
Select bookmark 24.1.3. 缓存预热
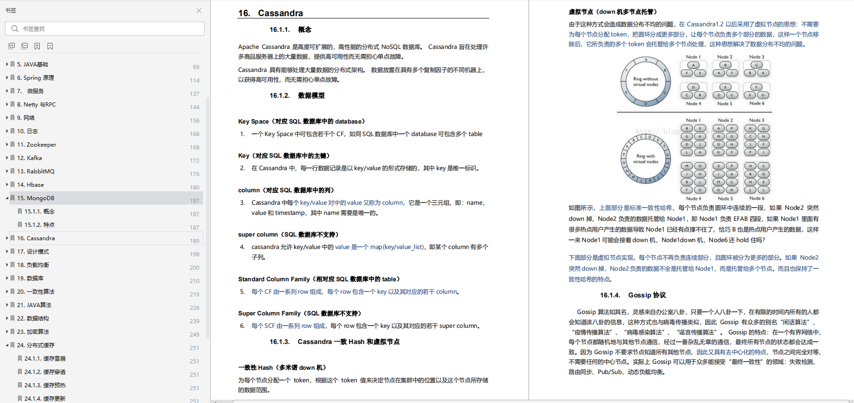pyautogui.click(x=45, y=385)
